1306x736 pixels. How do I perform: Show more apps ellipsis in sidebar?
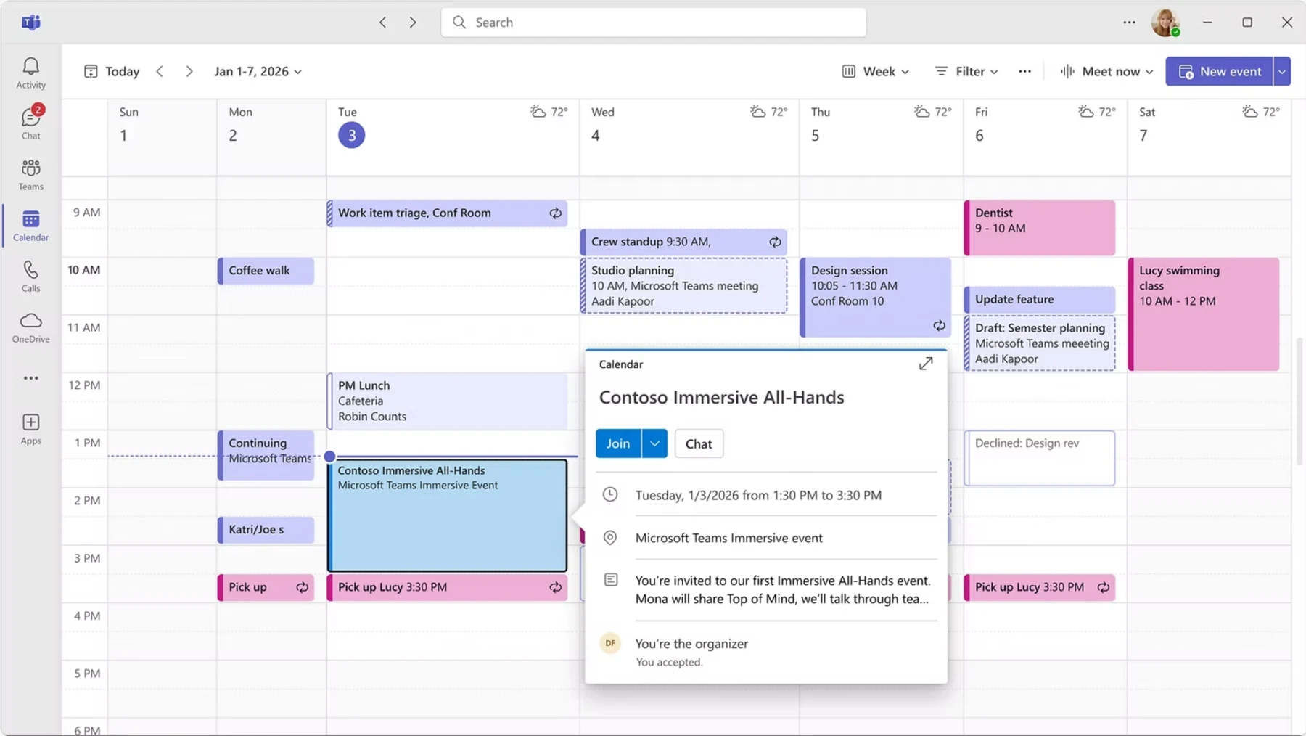coord(30,378)
